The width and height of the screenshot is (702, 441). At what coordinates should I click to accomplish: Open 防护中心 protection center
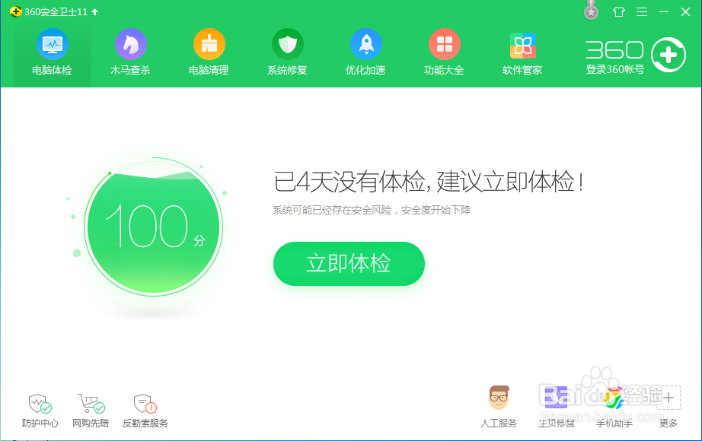coord(40,411)
